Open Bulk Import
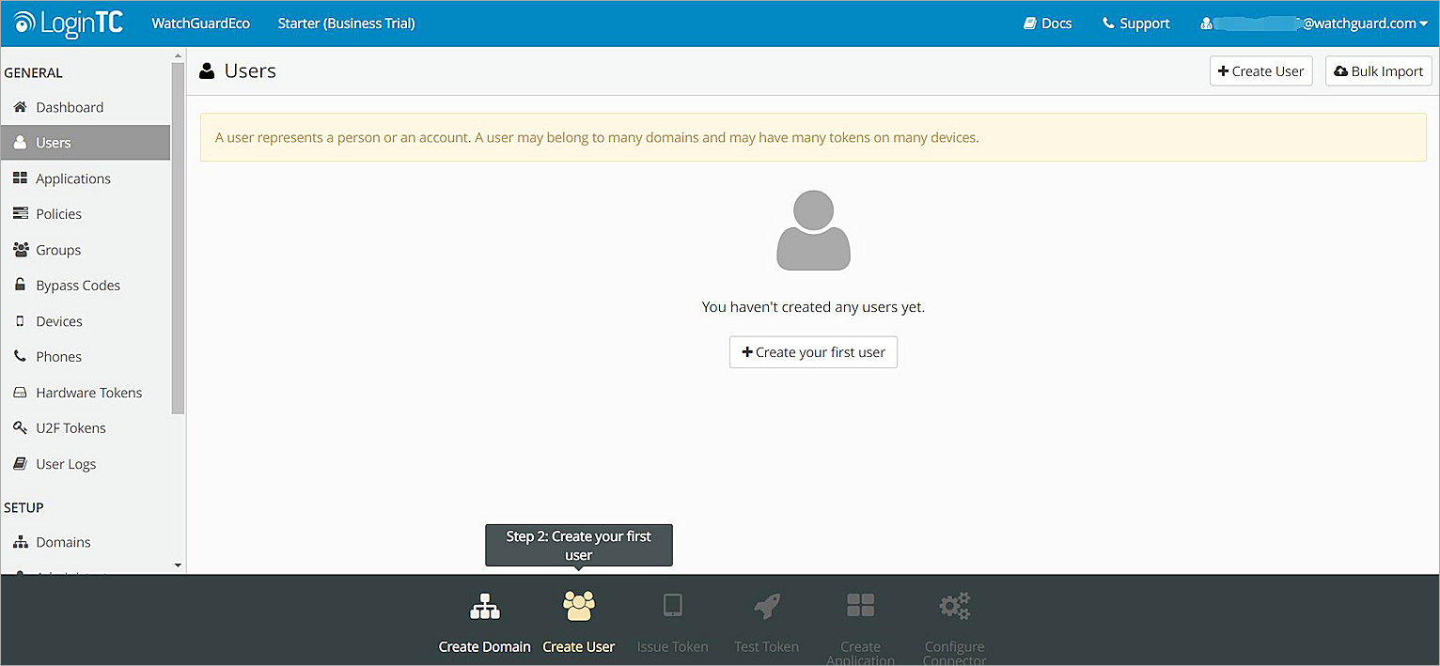This screenshot has height=666, width=1440. 1378,70
